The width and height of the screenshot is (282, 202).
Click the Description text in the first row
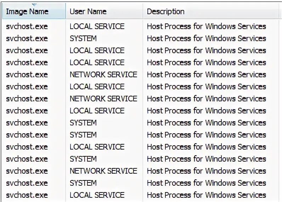pos(206,26)
